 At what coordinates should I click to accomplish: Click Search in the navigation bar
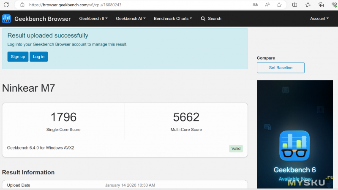click(x=211, y=19)
